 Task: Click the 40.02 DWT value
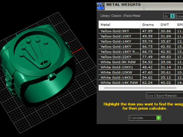(166, 83)
